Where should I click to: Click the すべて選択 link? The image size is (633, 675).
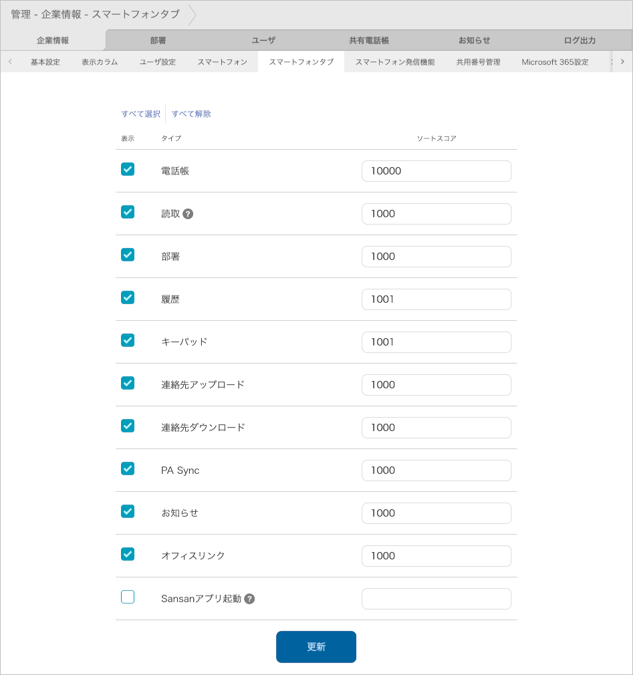[141, 114]
